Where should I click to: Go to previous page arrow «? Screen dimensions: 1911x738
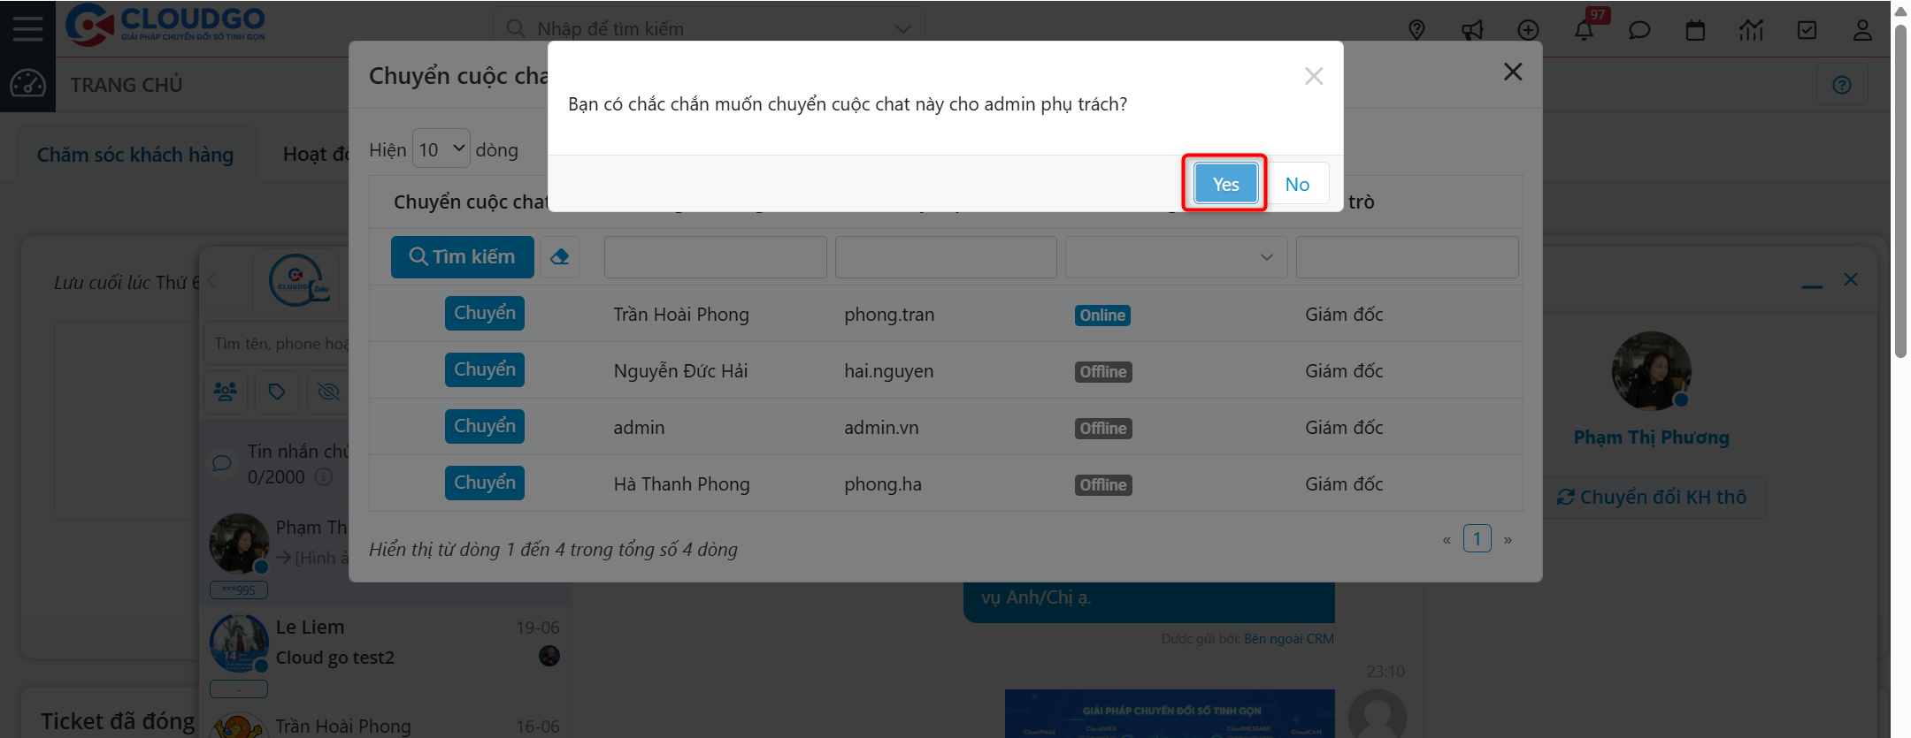tap(1447, 539)
